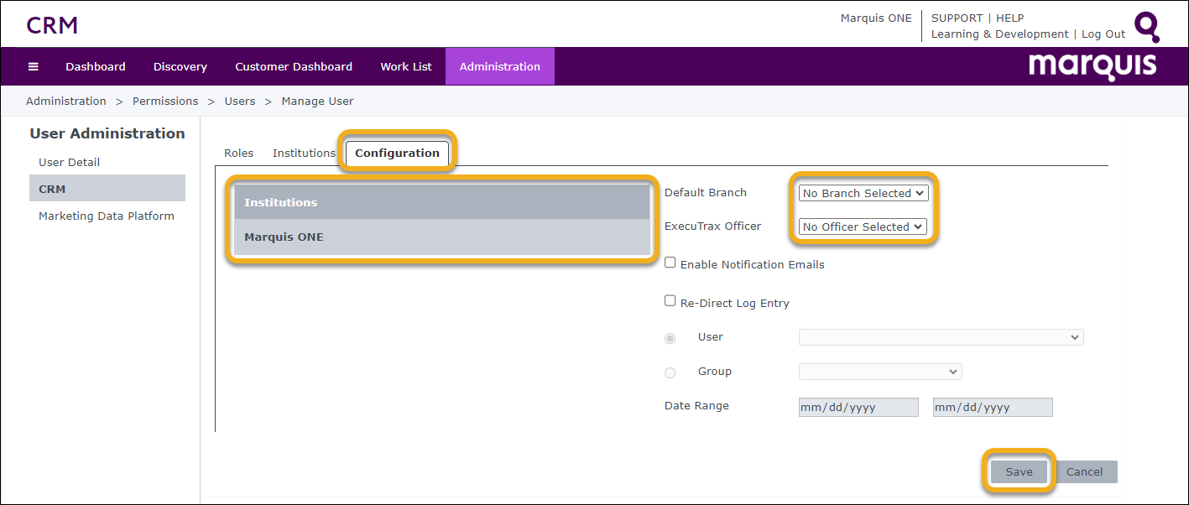Click Users in the breadcrumb

[x=240, y=101]
